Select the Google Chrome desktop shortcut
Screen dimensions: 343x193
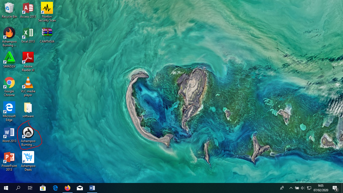[x=9, y=87]
